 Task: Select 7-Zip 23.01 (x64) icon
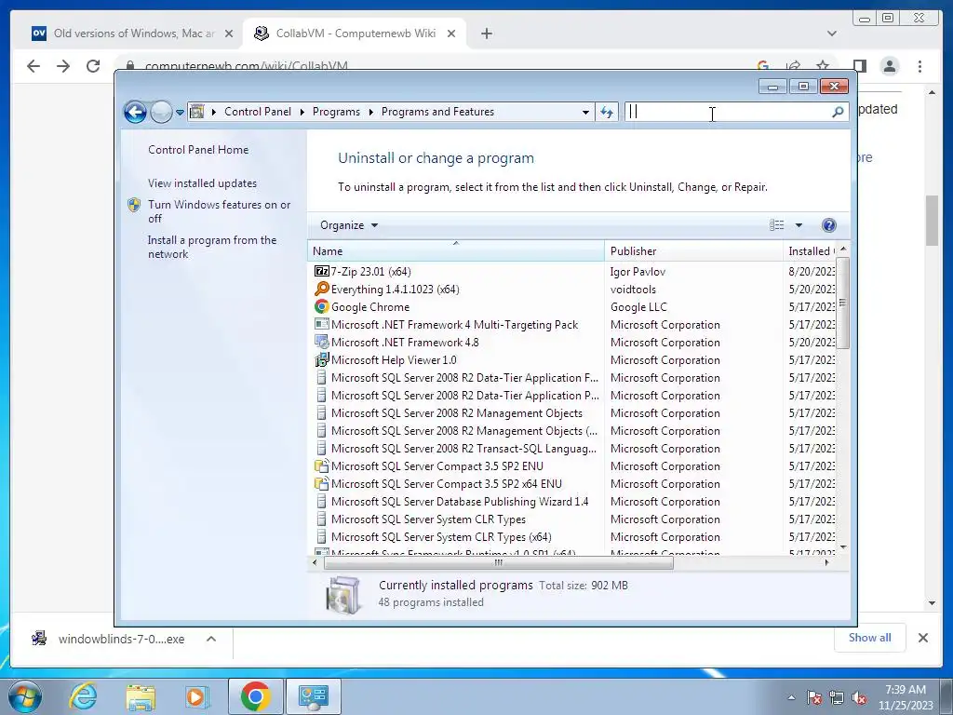tap(321, 271)
